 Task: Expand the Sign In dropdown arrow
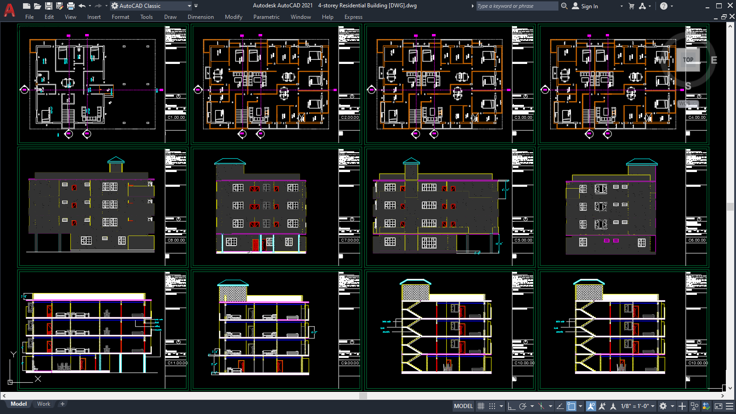click(x=621, y=6)
